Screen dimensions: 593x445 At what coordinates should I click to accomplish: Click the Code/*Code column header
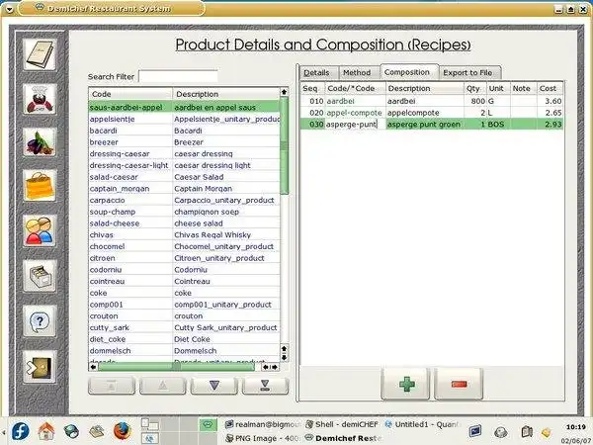point(355,89)
